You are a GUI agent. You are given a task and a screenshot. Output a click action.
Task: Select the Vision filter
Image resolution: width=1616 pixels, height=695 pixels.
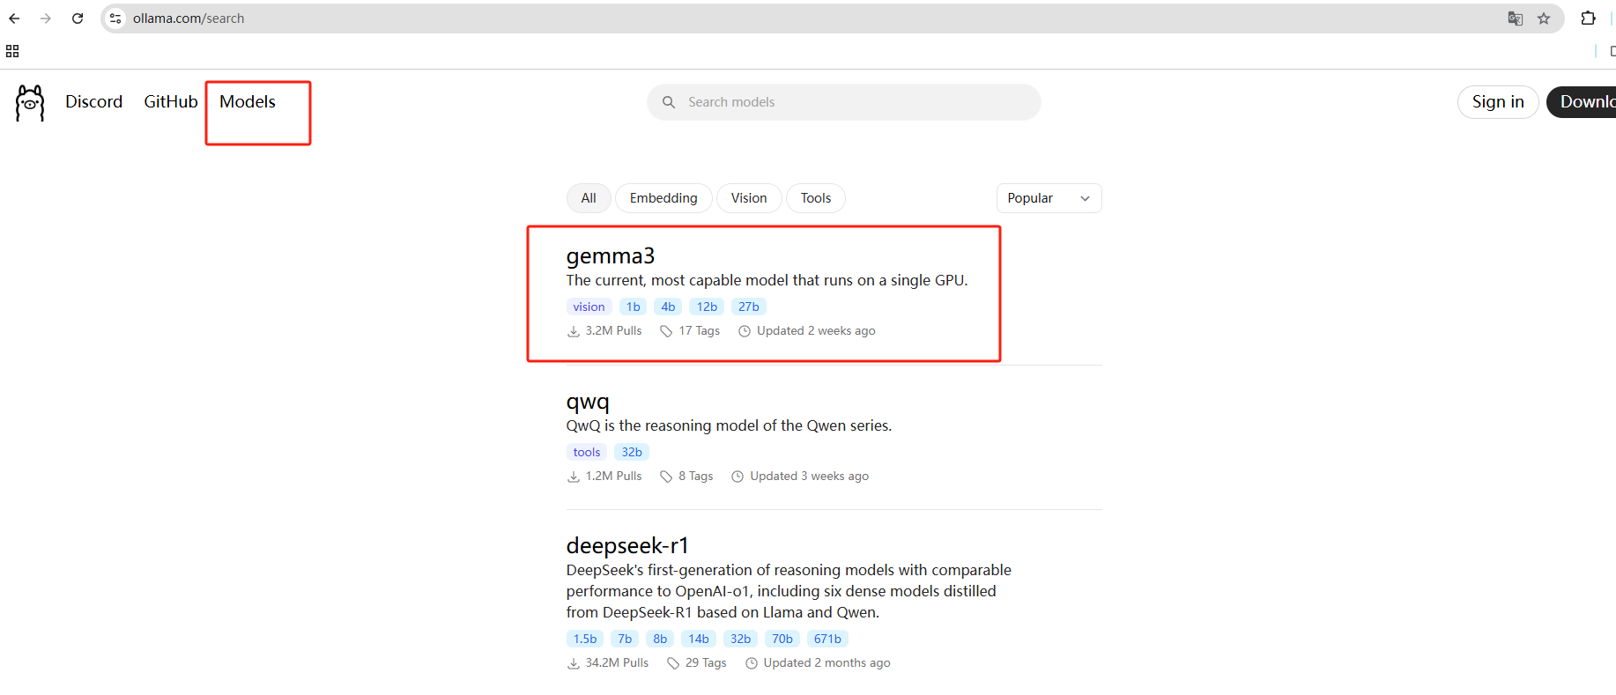[x=749, y=198]
